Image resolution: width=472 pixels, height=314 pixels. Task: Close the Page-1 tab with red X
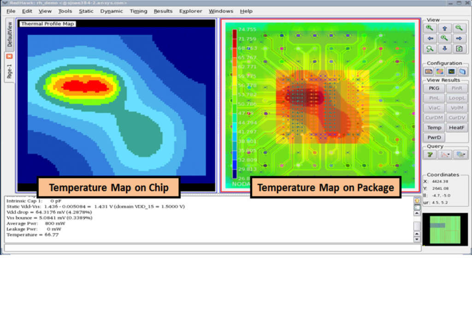10,56
